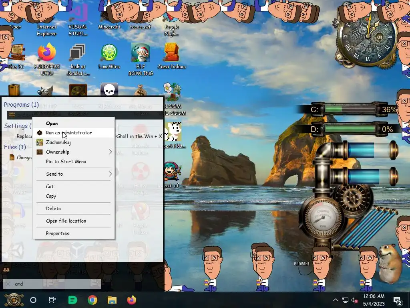Click the steampunk clock gadget
Image resolution: width=410 pixels, height=308 pixels.
coord(367,37)
